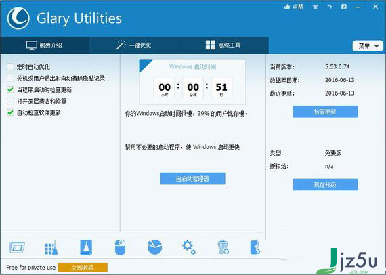Image resolution: width=386 pixels, height=275 pixels.
Task: Click the orange 立即激活 button
Action: point(83,268)
